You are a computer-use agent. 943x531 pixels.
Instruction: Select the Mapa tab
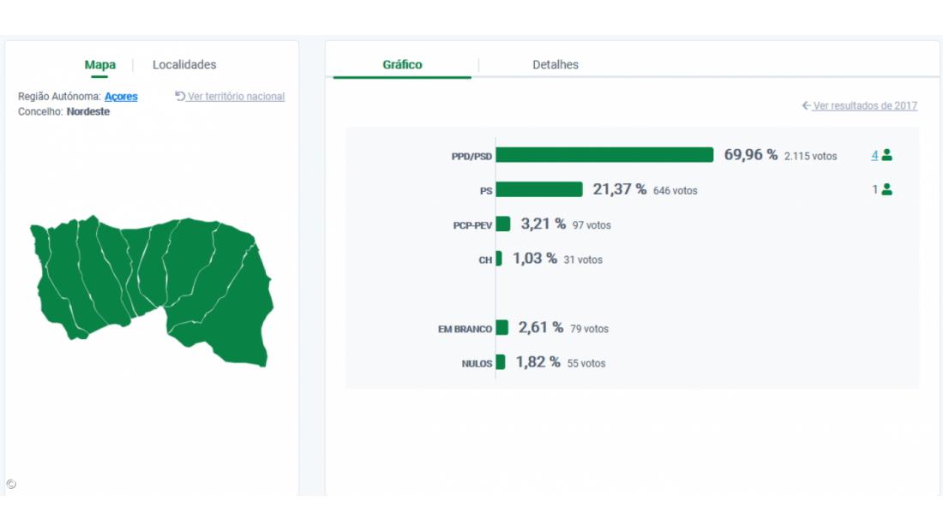pyautogui.click(x=99, y=64)
